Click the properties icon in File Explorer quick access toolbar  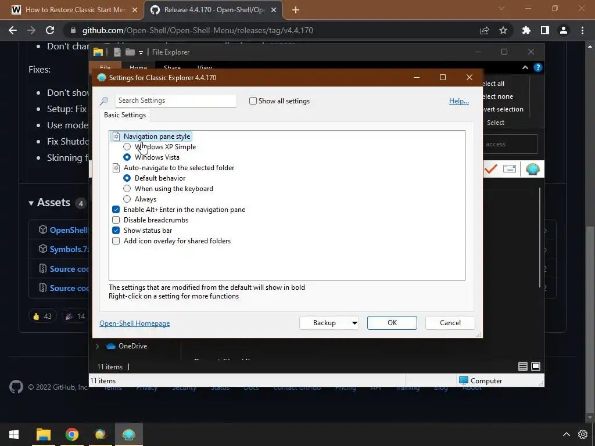coord(117,52)
